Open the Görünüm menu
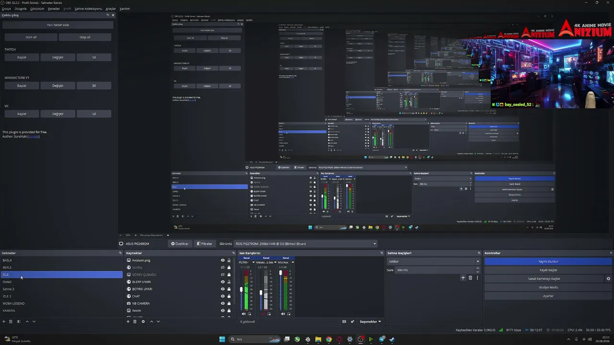This screenshot has height=345, width=614. (37, 9)
